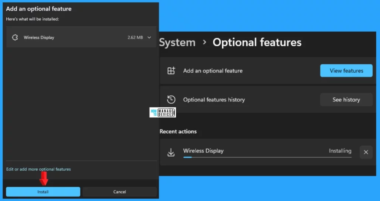Click the Add an optional feature grid icon

tap(171, 71)
